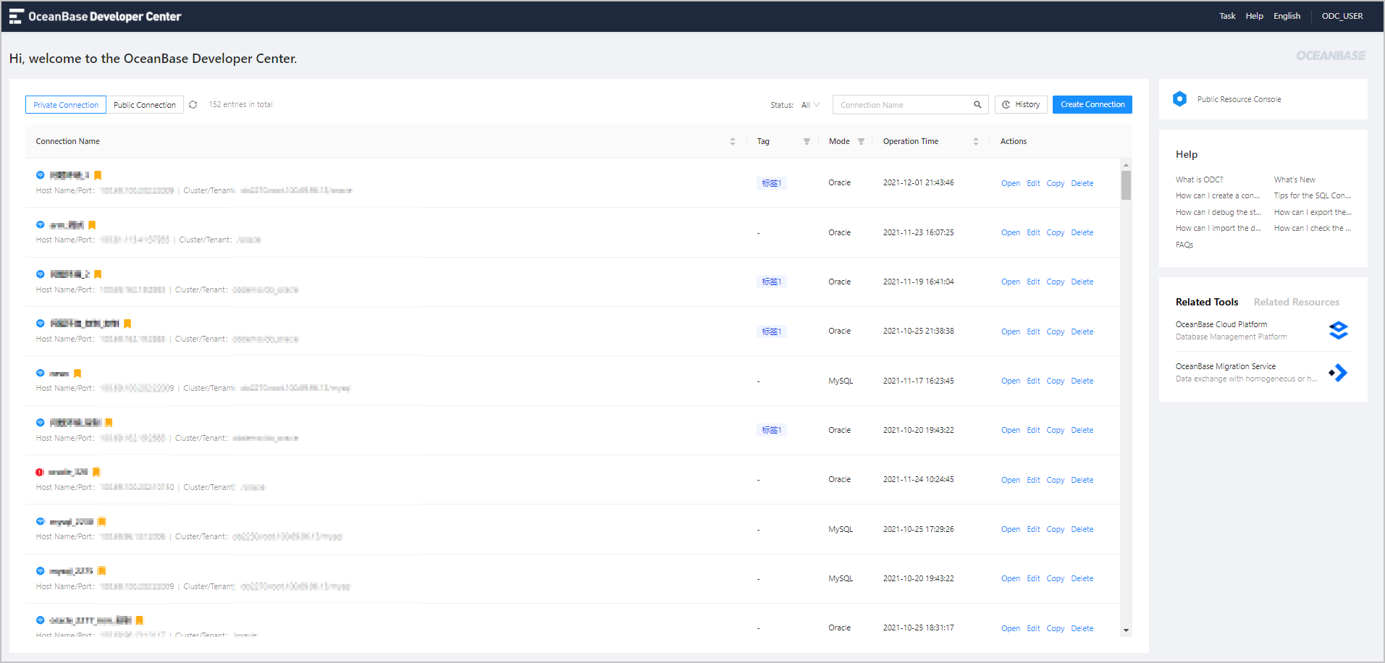Image resolution: width=1385 pixels, height=663 pixels.
Task: Open the 'What's New' help link
Action: point(1295,180)
